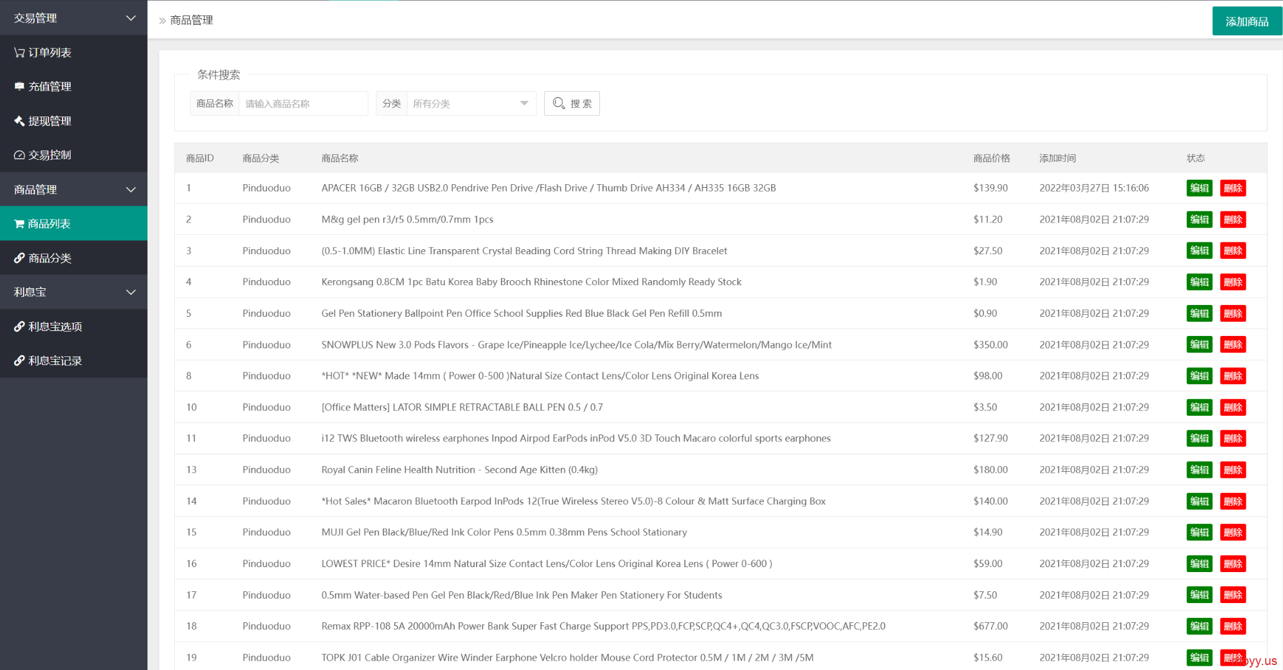This screenshot has height=670, width=1283.
Task: Edit the Remax RPP-108 Power Bank product
Action: [1199, 627]
